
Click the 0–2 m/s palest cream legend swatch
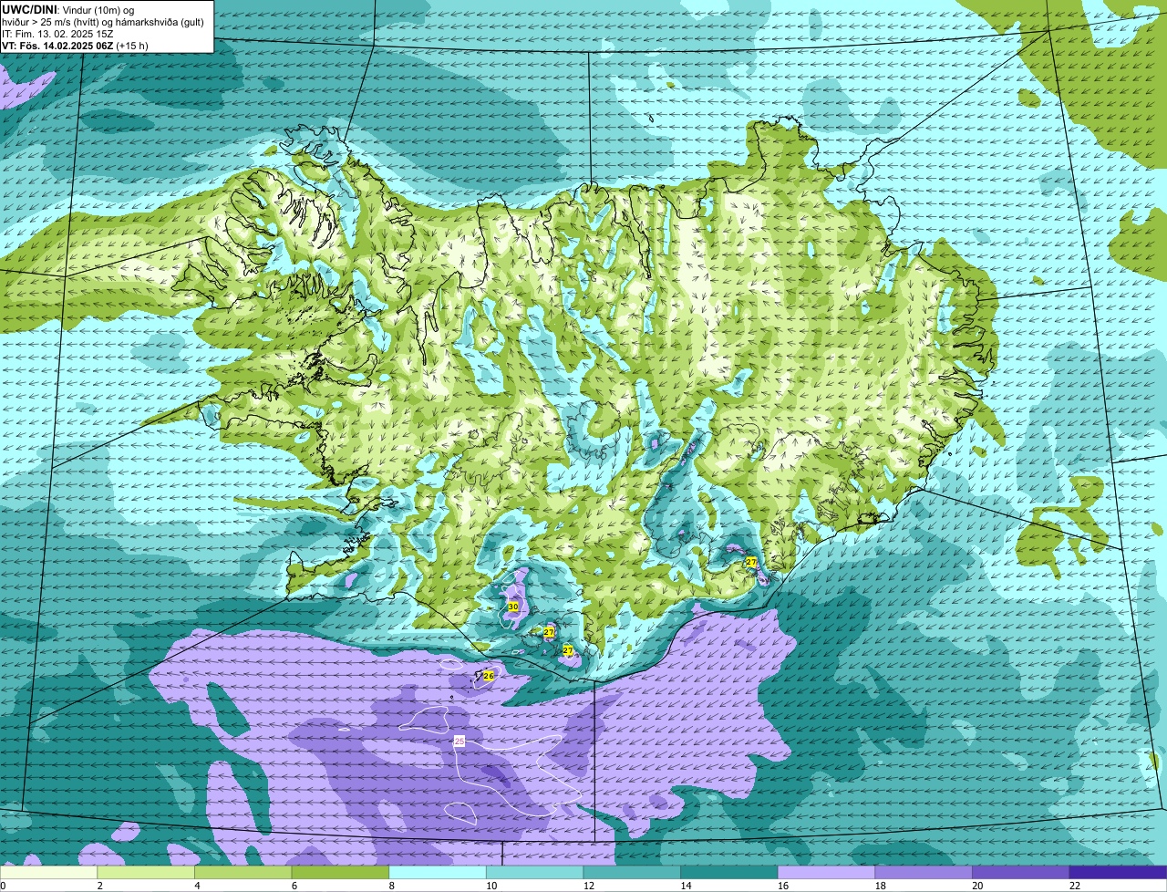[x=48, y=872]
